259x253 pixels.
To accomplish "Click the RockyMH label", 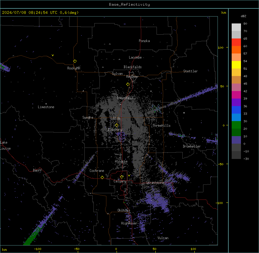I will click(x=74, y=68).
